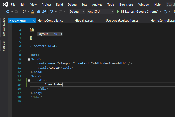175x117 pixels.
Task: Start debugging with green play icon
Action: click(x=118, y=12)
